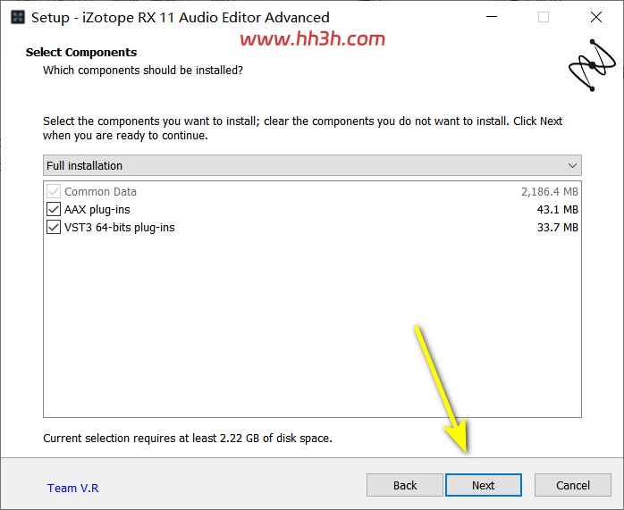This screenshot has height=510, width=624.
Task: Click the 'Common Data' component label
Action: [100, 192]
